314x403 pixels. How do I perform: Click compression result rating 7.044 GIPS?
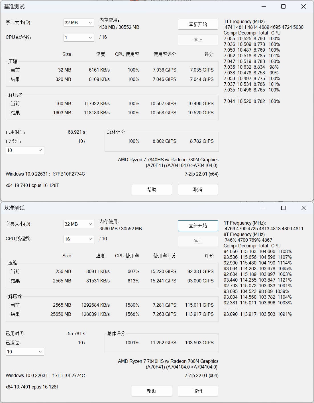click(x=202, y=79)
